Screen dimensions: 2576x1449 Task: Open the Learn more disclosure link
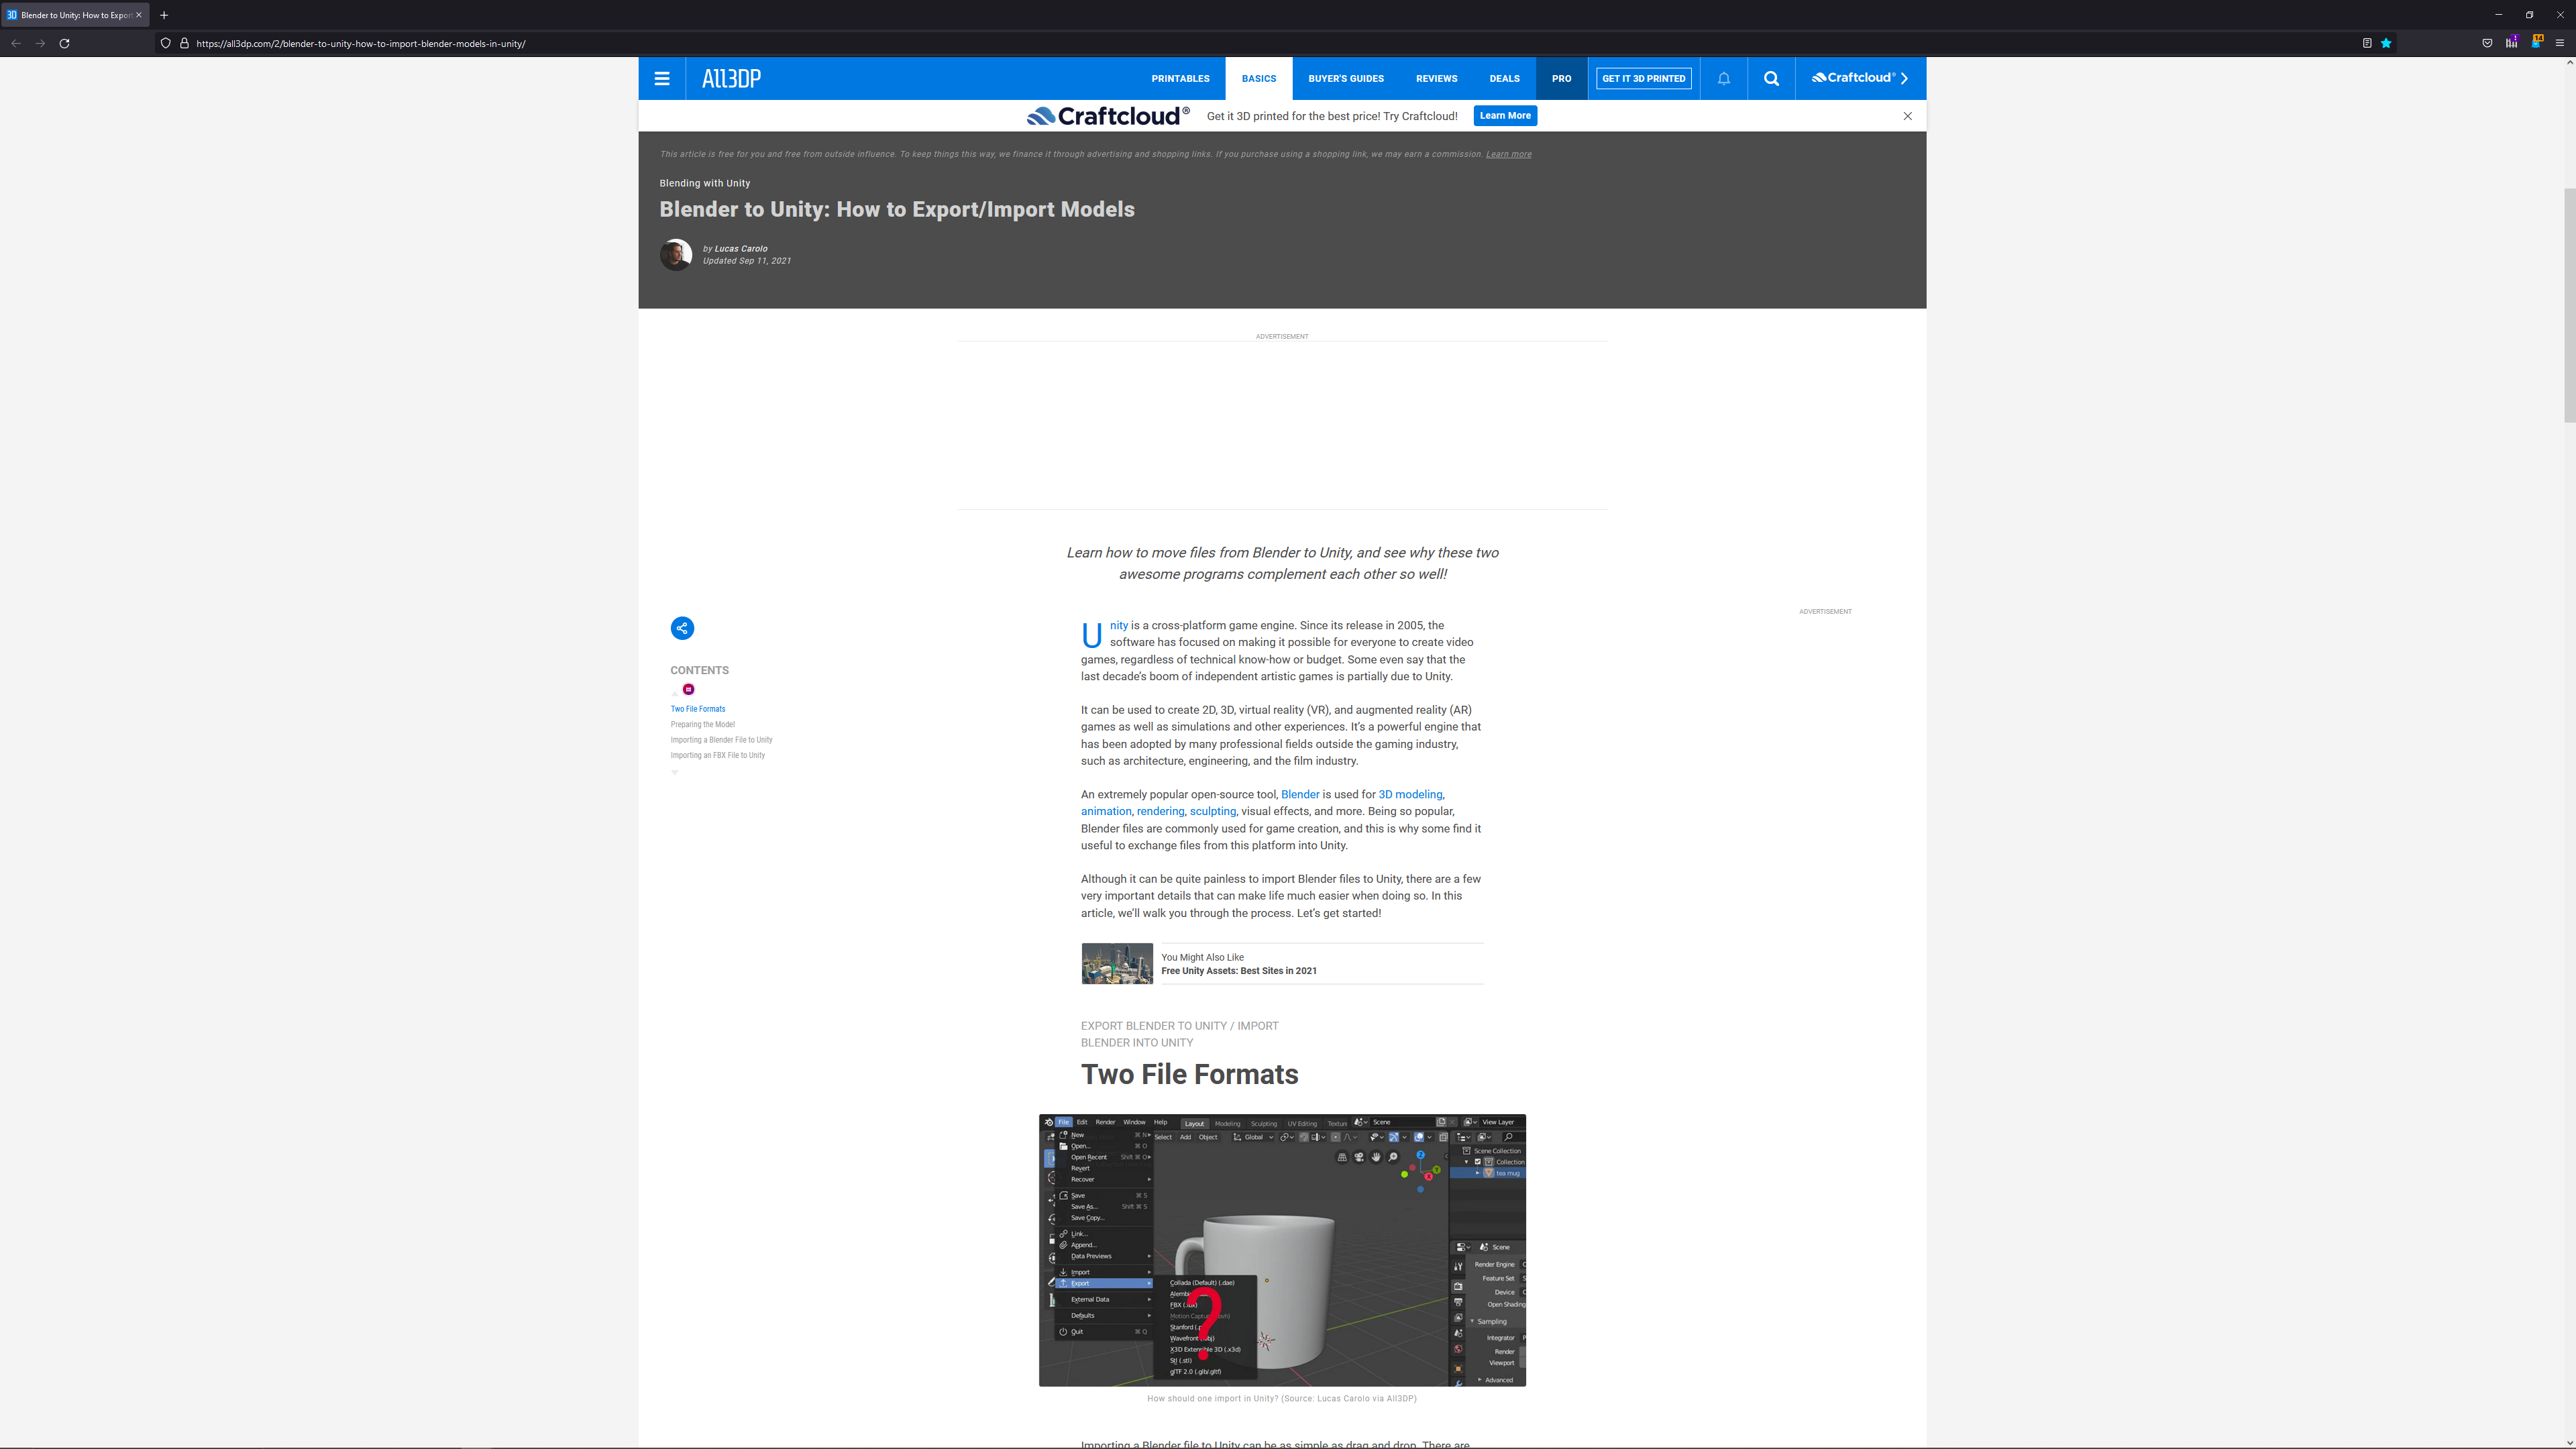pyautogui.click(x=1508, y=154)
